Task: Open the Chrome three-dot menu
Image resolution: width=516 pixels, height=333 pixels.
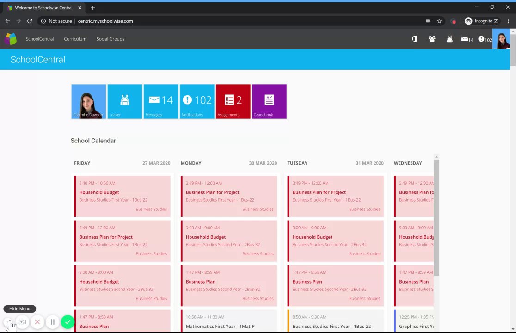Action: click(x=509, y=21)
